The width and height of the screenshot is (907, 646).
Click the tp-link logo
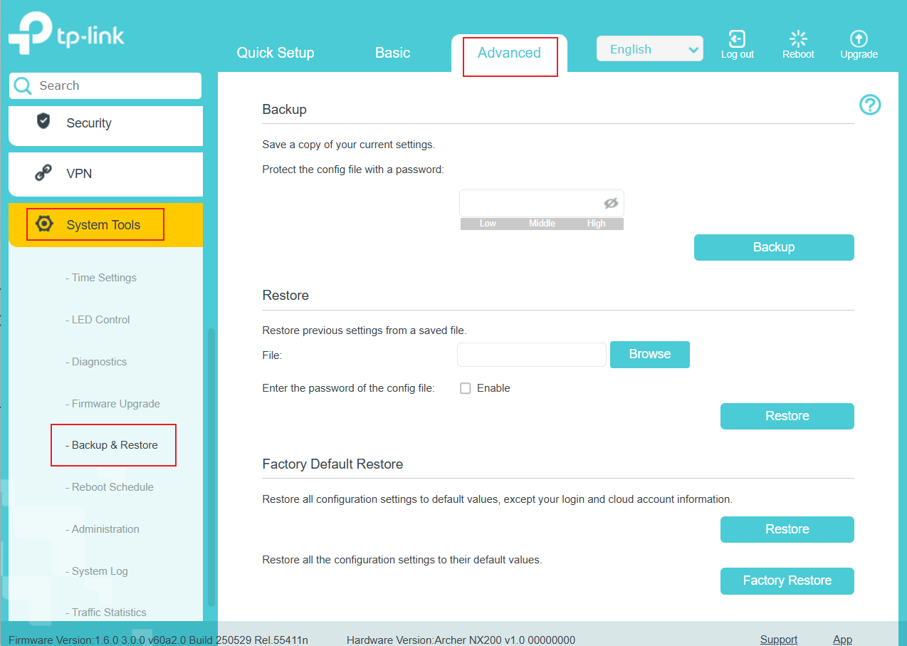pos(66,34)
